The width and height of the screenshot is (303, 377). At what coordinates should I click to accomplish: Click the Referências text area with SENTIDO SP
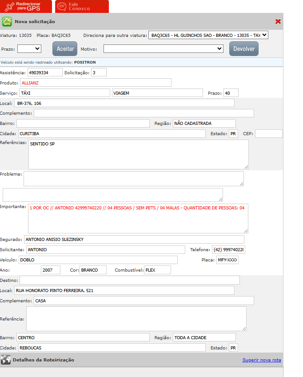tap(138, 154)
